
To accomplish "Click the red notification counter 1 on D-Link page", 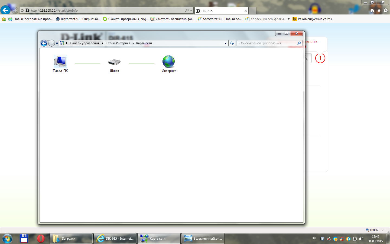I will [320, 58].
